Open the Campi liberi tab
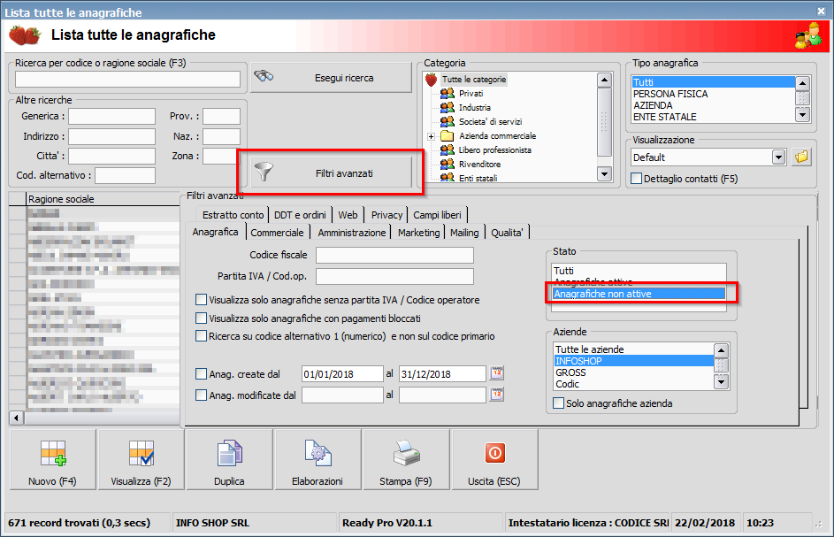834x537 pixels. (x=437, y=215)
